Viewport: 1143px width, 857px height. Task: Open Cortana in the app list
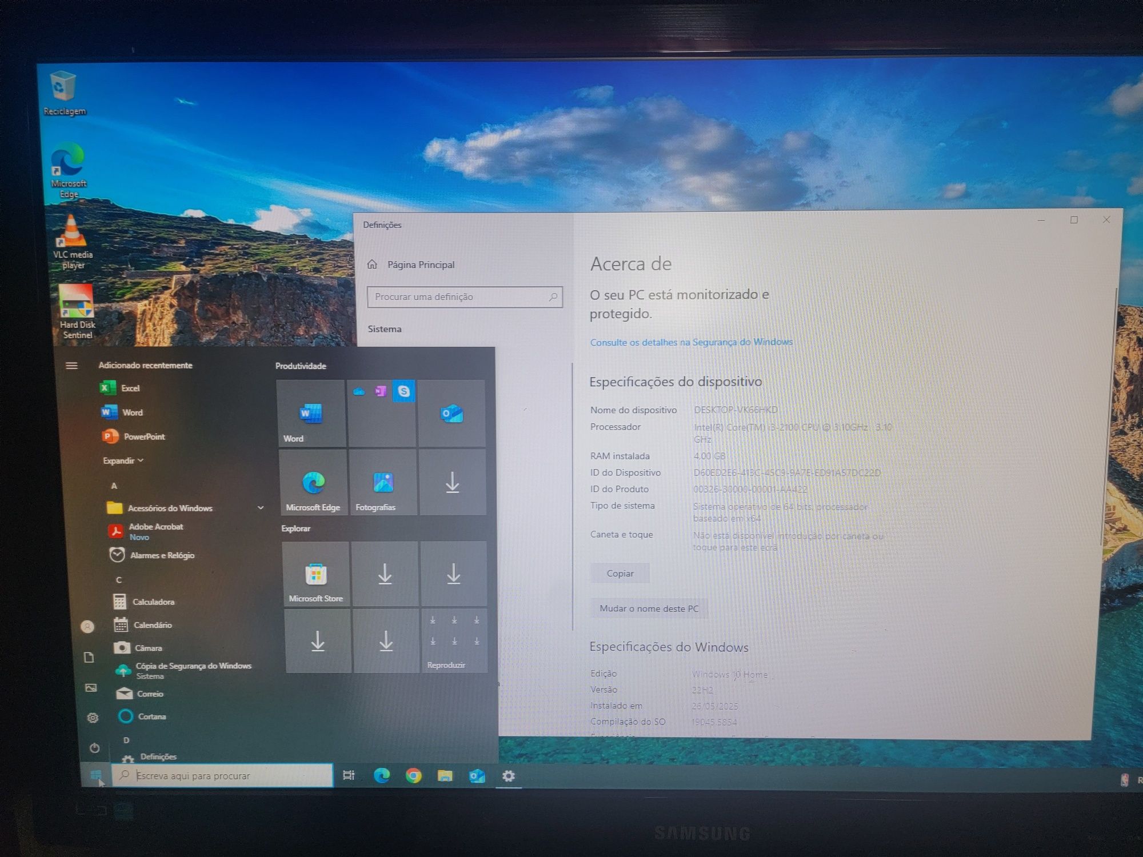click(x=142, y=716)
